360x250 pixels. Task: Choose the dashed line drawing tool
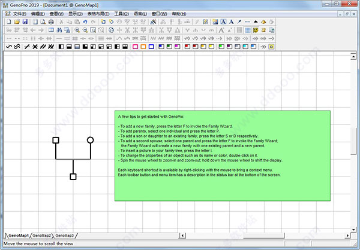pyautogui.click(x=247, y=22)
